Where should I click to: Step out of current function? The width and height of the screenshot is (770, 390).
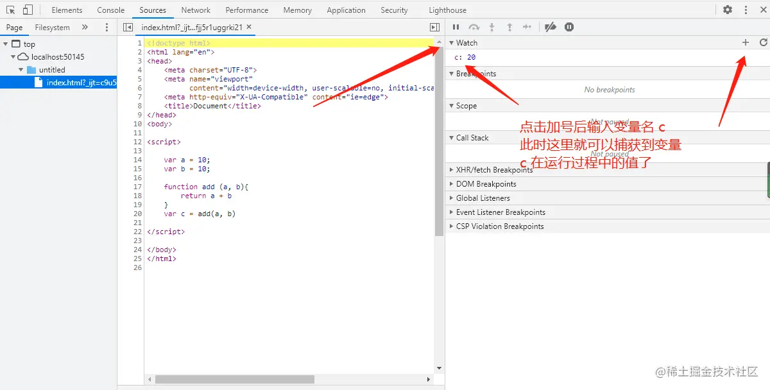click(x=509, y=27)
